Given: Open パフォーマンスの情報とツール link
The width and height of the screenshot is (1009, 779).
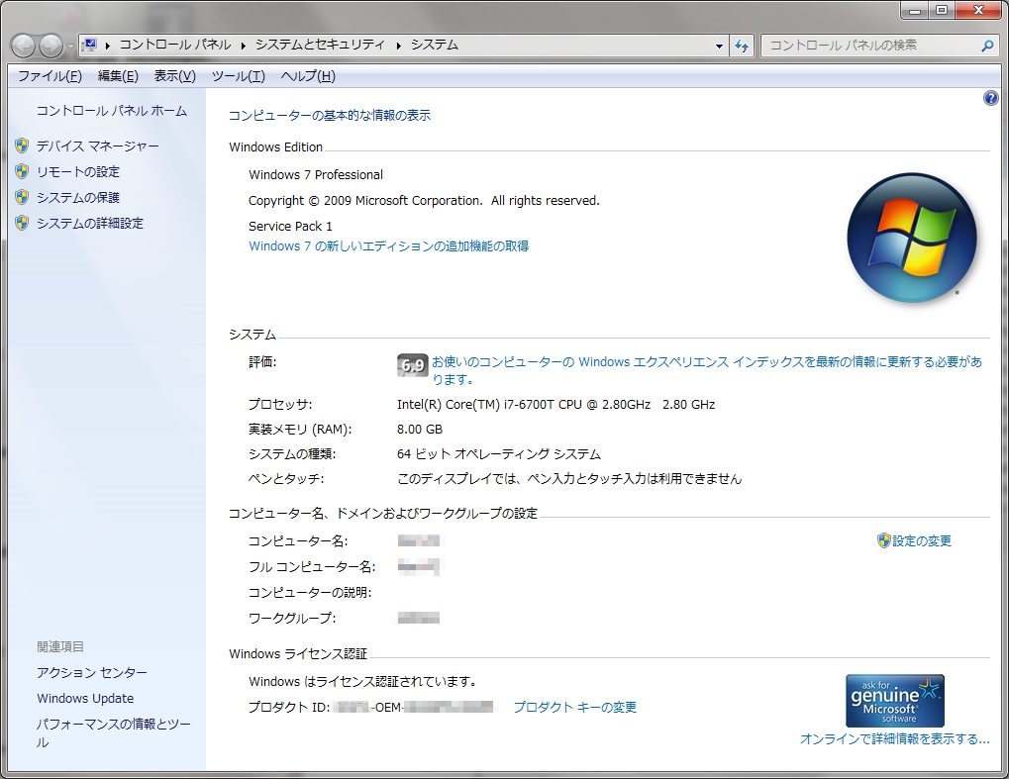Looking at the screenshot, I should point(113,733).
